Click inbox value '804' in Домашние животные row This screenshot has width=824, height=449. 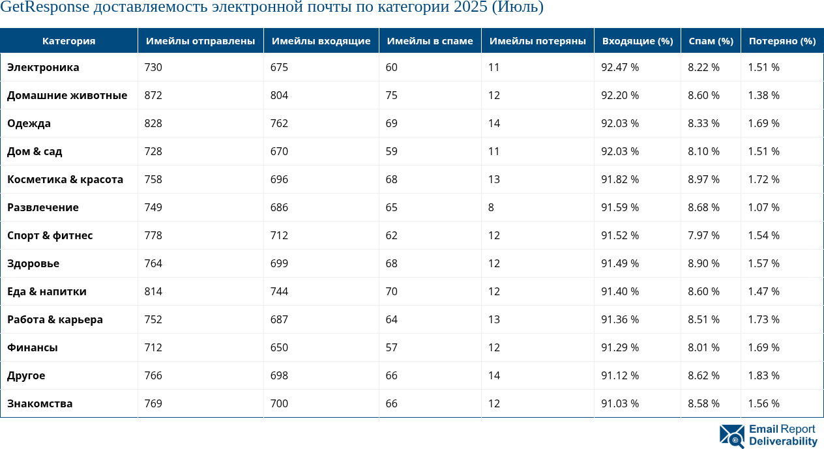tap(279, 95)
